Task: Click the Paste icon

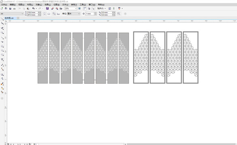Action: pyautogui.click(x=28, y=8)
